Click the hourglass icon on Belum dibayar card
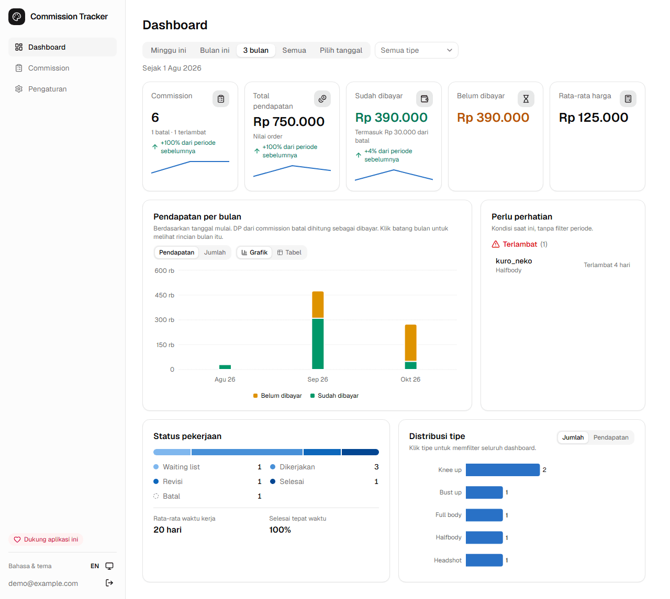Image resolution: width=670 pixels, height=599 pixels. pyautogui.click(x=526, y=99)
